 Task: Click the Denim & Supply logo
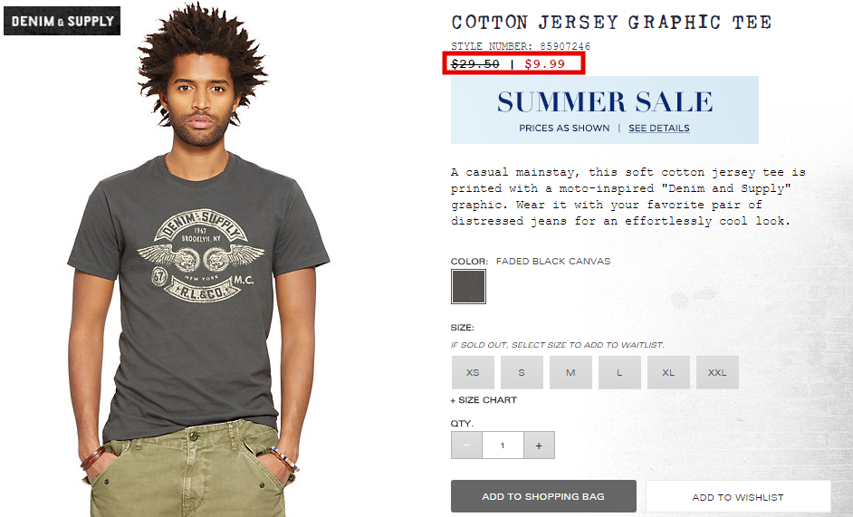(x=62, y=21)
